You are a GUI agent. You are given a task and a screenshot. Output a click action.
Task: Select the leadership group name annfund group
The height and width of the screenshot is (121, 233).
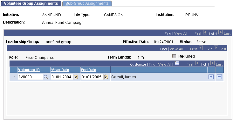(58, 42)
